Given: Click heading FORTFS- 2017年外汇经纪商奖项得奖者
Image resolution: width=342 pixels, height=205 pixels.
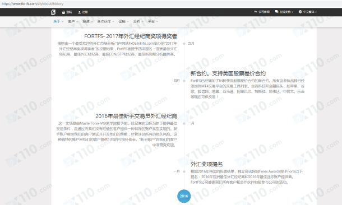Looking at the screenshot, I should point(131,36).
